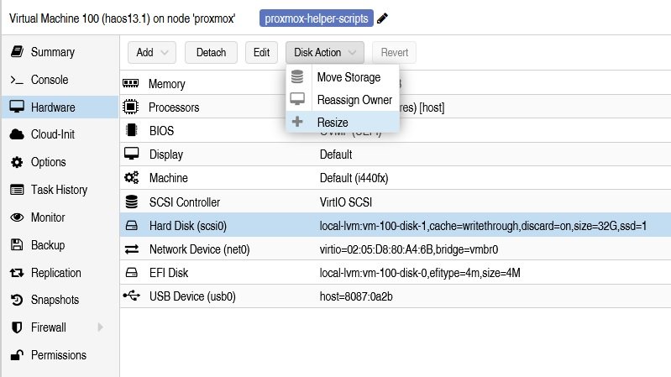Click the Monitor eye icon in sidebar
The width and height of the screenshot is (671, 377).
16,217
